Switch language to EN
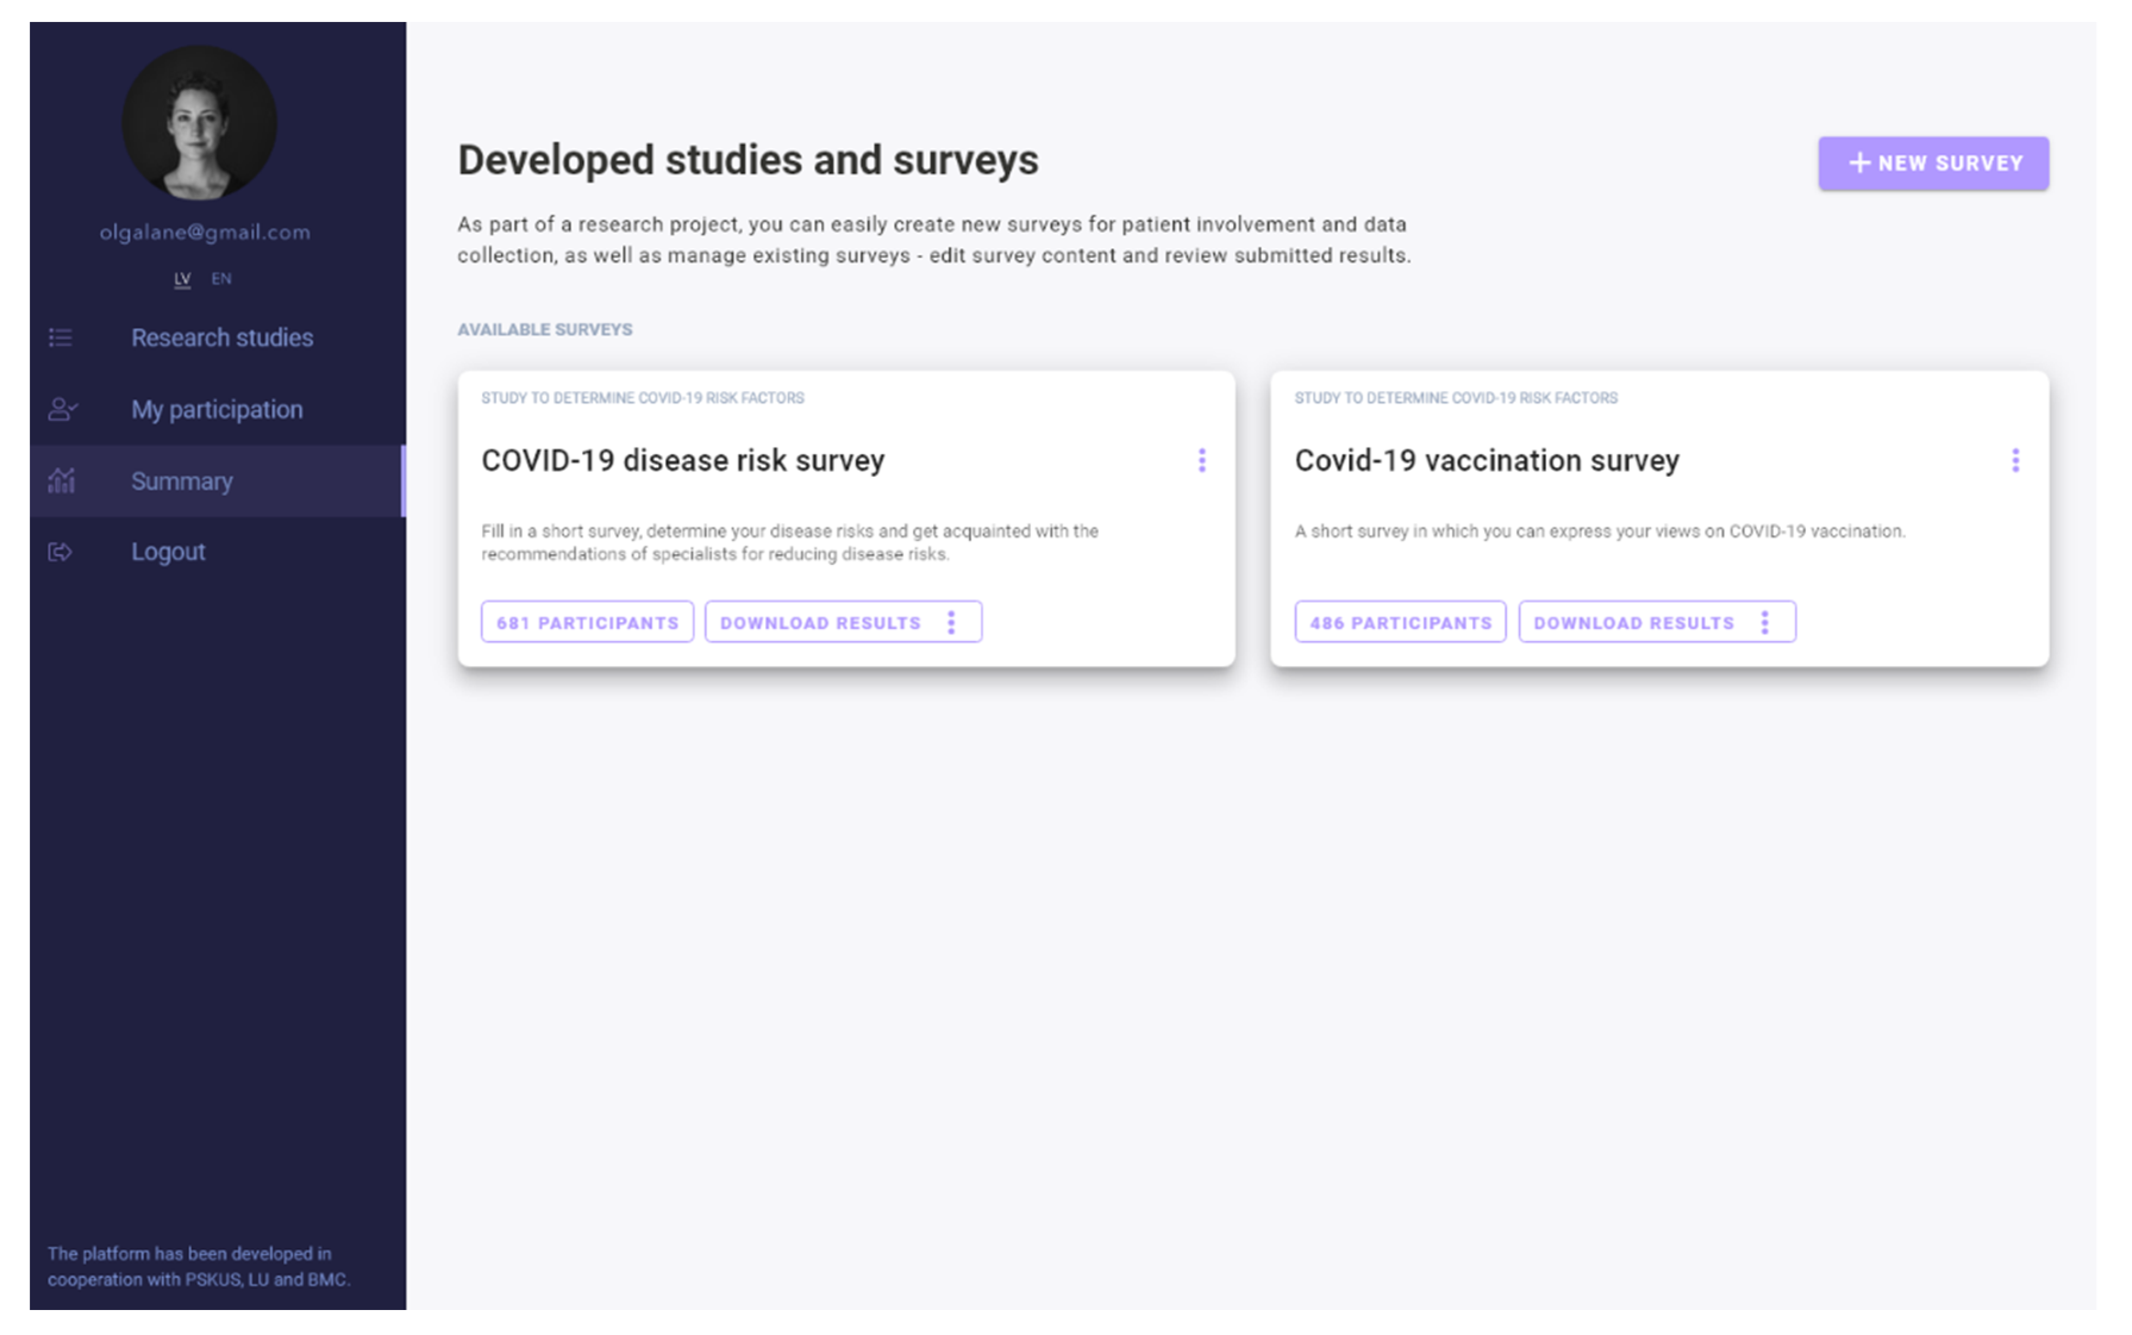The width and height of the screenshot is (2132, 1335). [221, 279]
